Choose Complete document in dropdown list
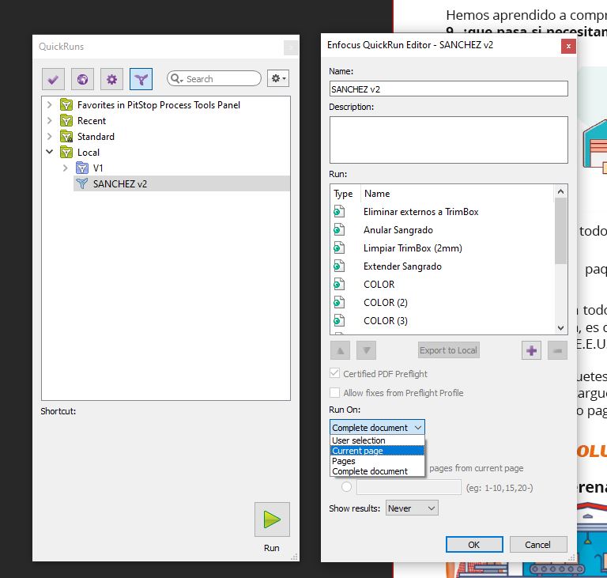Image resolution: width=607 pixels, height=578 pixels. pos(377,471)
